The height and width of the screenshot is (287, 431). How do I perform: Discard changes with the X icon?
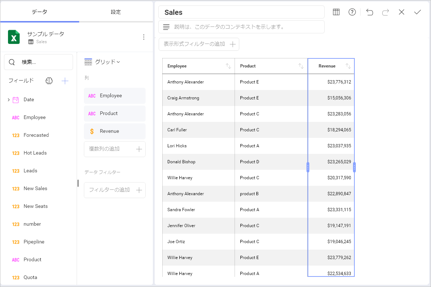(x=402, y=12)
